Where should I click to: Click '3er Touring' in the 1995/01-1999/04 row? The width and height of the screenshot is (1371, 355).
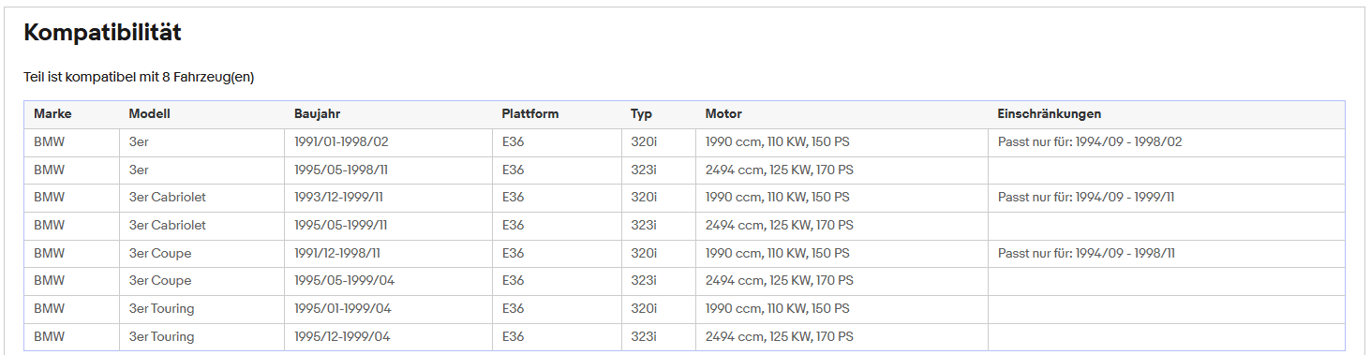(x=162, y=309)
